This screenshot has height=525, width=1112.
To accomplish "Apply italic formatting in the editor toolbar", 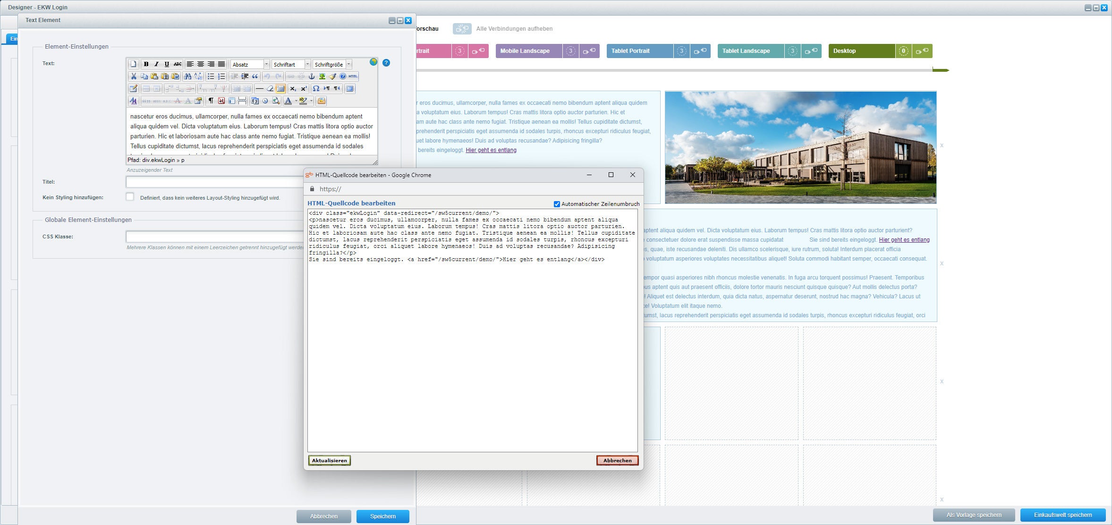I will point(156,64).
